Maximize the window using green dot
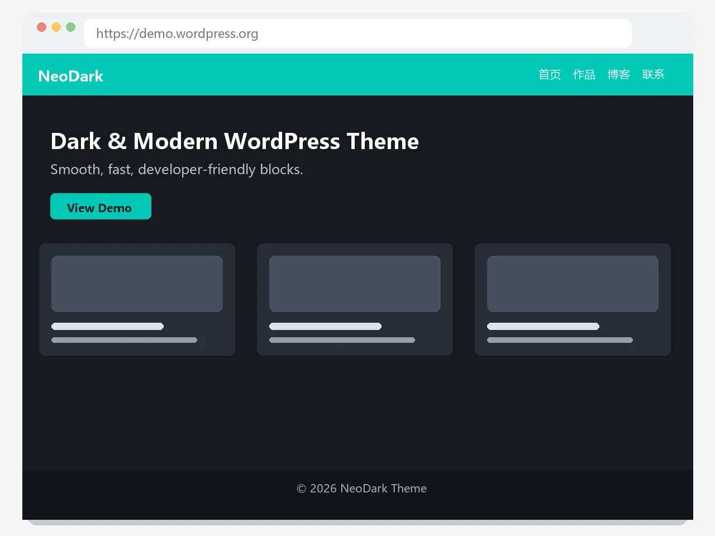The image size is (715, 536). point(70,27)
